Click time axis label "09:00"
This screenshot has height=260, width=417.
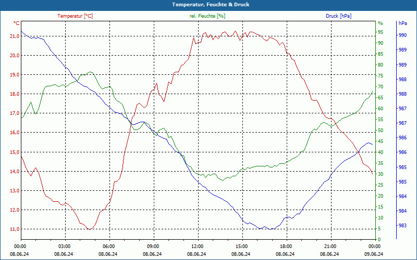(x=153, y=246)
